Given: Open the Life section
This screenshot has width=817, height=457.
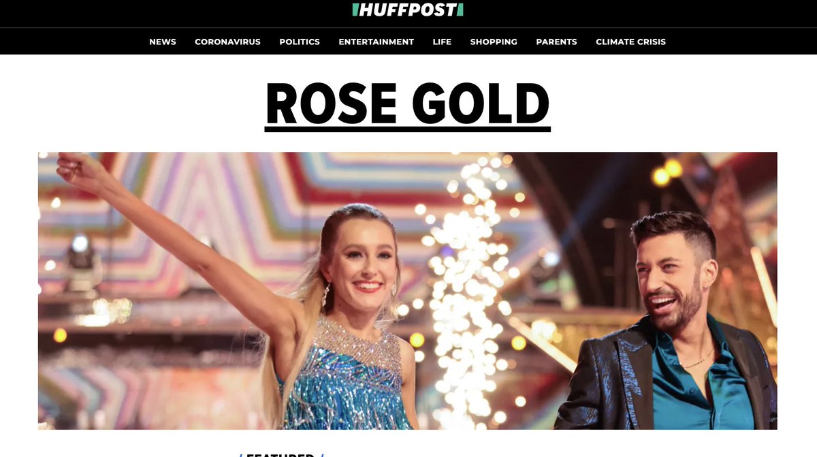Looking at the screenshot, I should tap(442, 42).
